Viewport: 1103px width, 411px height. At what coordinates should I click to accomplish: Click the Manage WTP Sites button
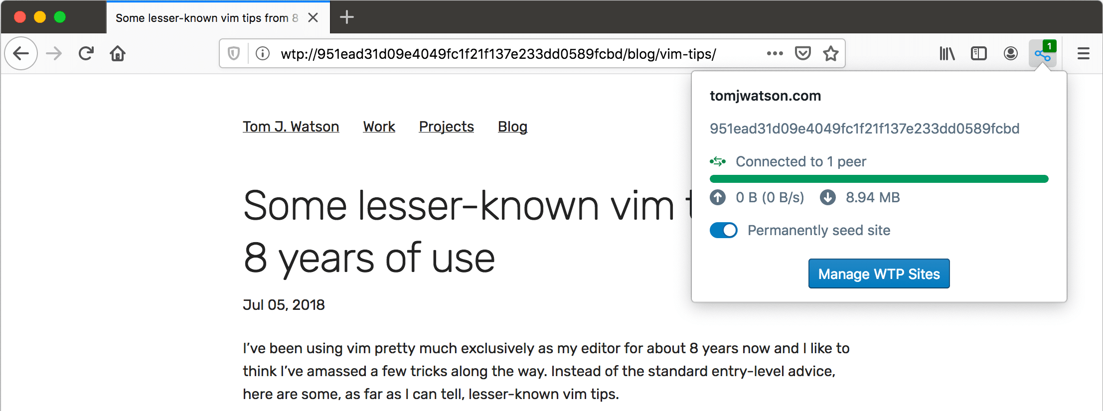pyautogui.click(x=879, y=274)
